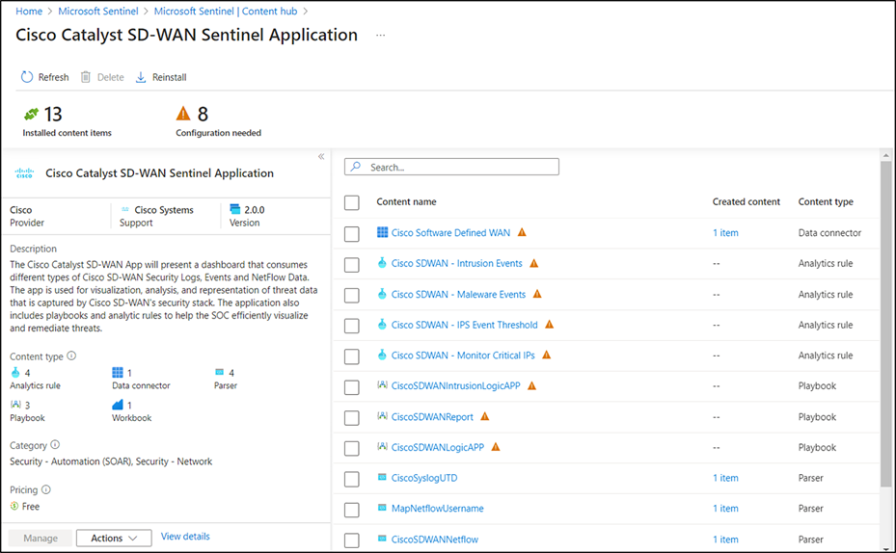Select the Monitor Critical IPs row checkbox
Screen dimensions: 896x553
pyautogui.click(x=352, y=356)
